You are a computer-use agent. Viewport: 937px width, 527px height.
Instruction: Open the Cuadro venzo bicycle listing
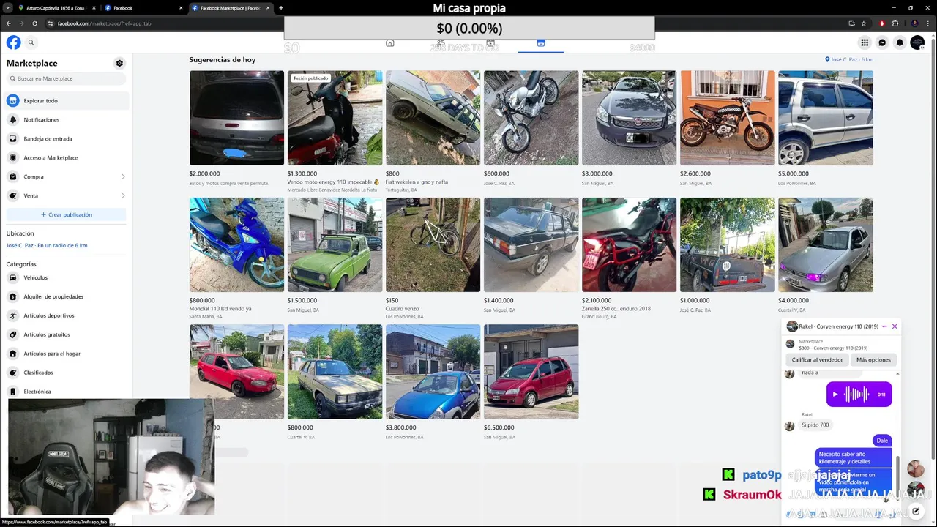433,244
